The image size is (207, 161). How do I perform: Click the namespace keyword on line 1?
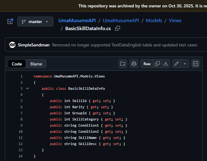(x=43, y=76)
